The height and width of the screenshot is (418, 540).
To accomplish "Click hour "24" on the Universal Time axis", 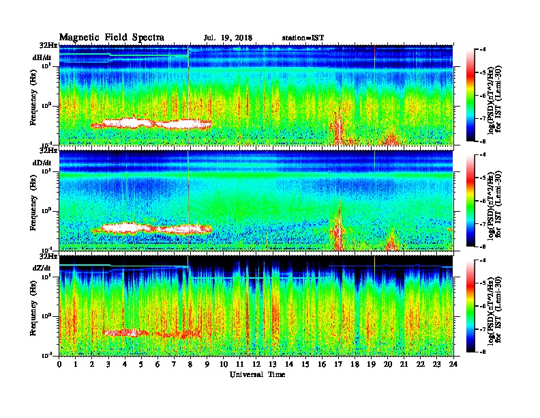I will coord(453,365).
